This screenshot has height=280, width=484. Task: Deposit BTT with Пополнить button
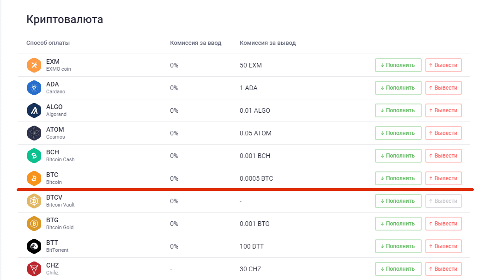point(398,246)
